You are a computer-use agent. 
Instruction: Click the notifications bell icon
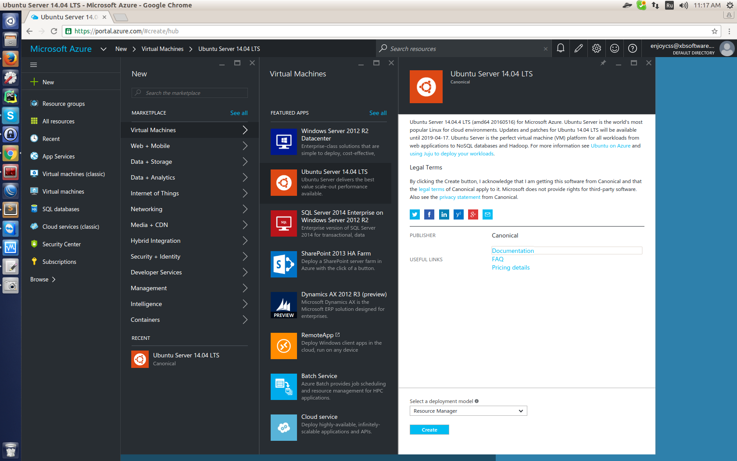560,48
